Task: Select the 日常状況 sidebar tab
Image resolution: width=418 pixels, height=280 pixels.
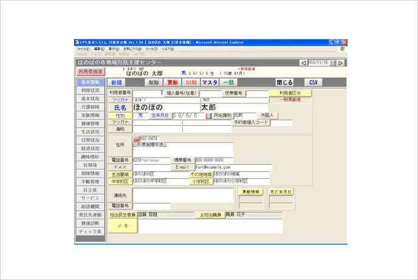Action: click(91, 140)
